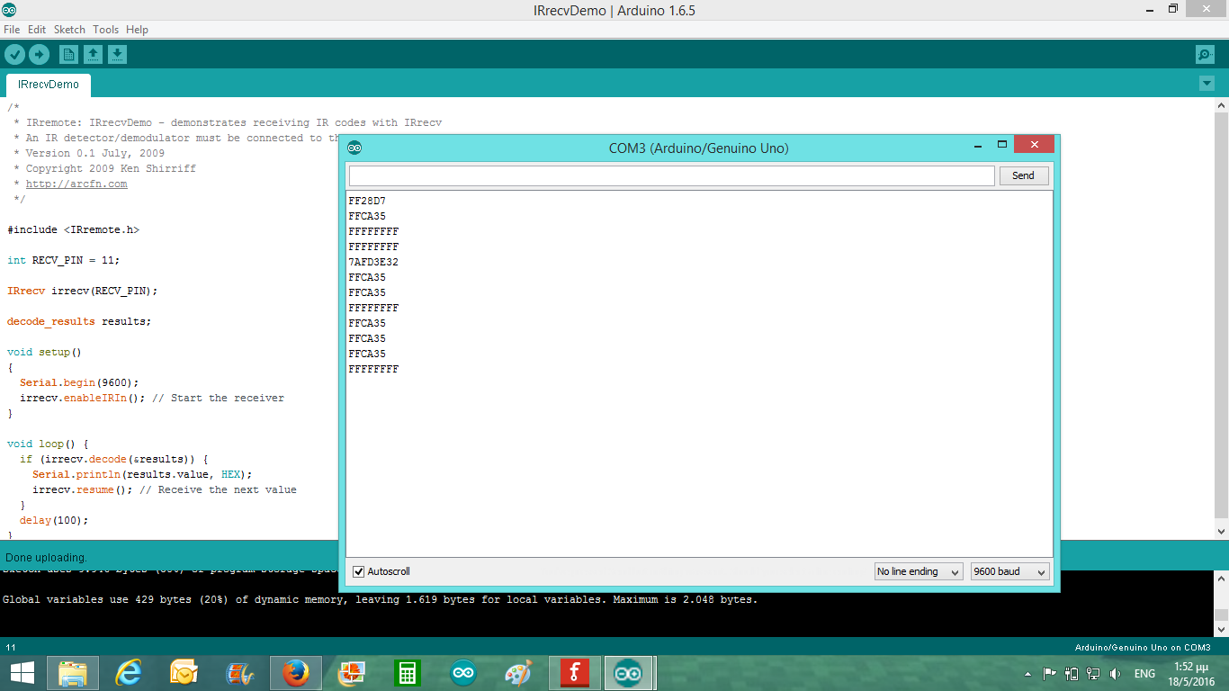Click the volume speaker icon in system tray
This screenshot has height=691, width=1229.
click(1116, 673)
